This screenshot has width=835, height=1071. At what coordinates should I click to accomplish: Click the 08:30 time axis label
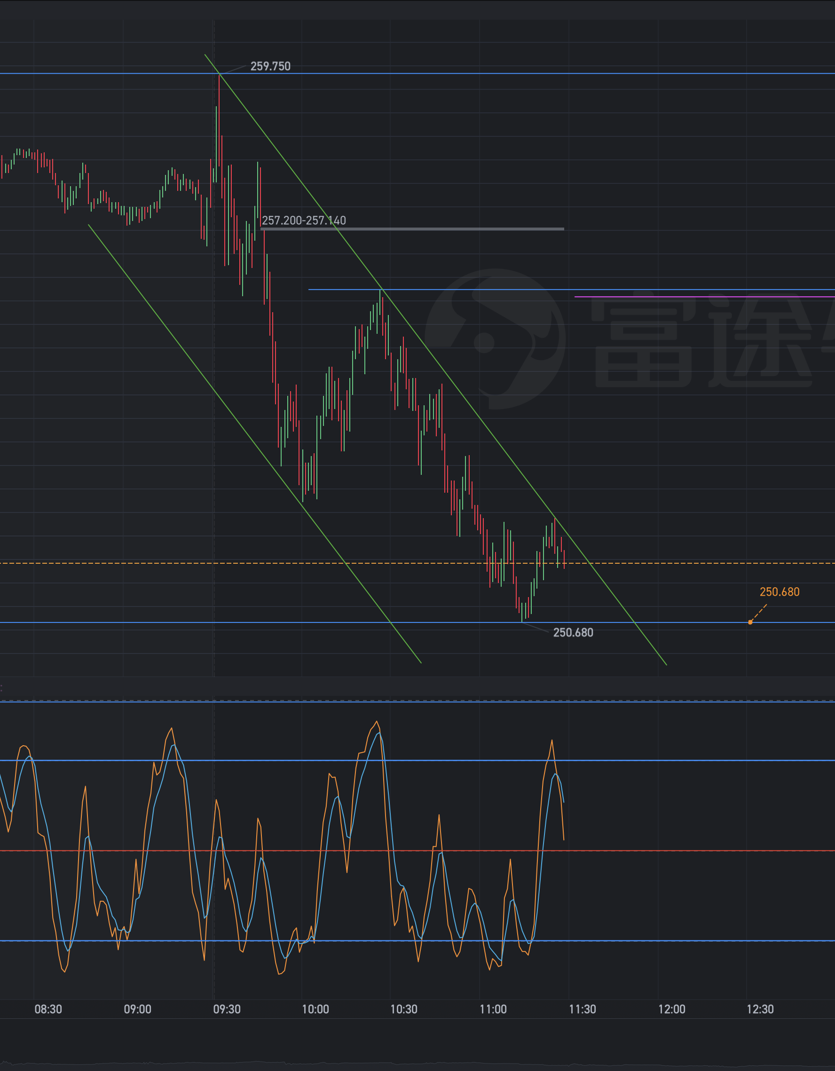coord(48,1009)
